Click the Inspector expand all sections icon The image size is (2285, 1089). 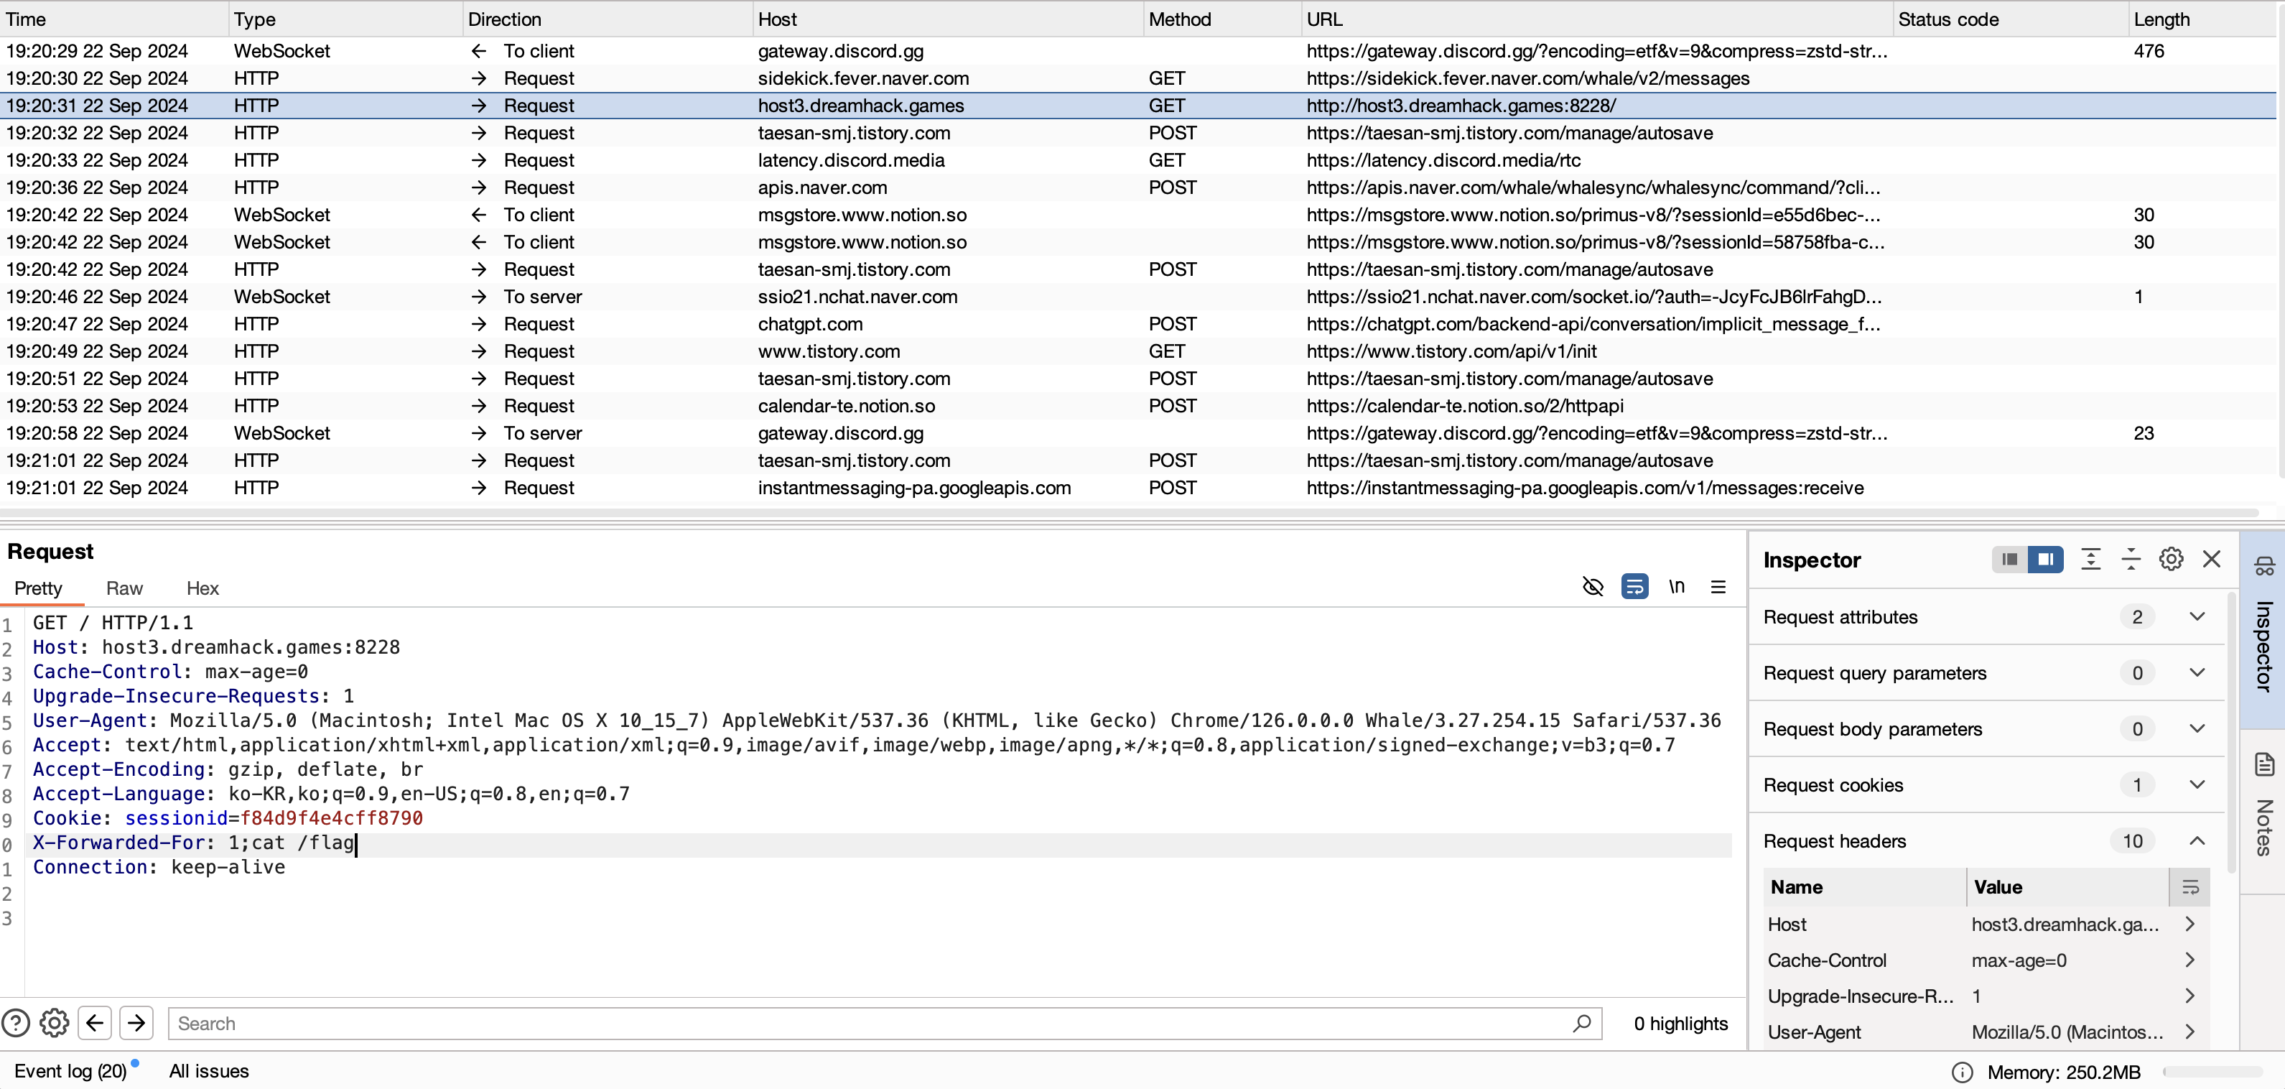tap(2090, 559)
